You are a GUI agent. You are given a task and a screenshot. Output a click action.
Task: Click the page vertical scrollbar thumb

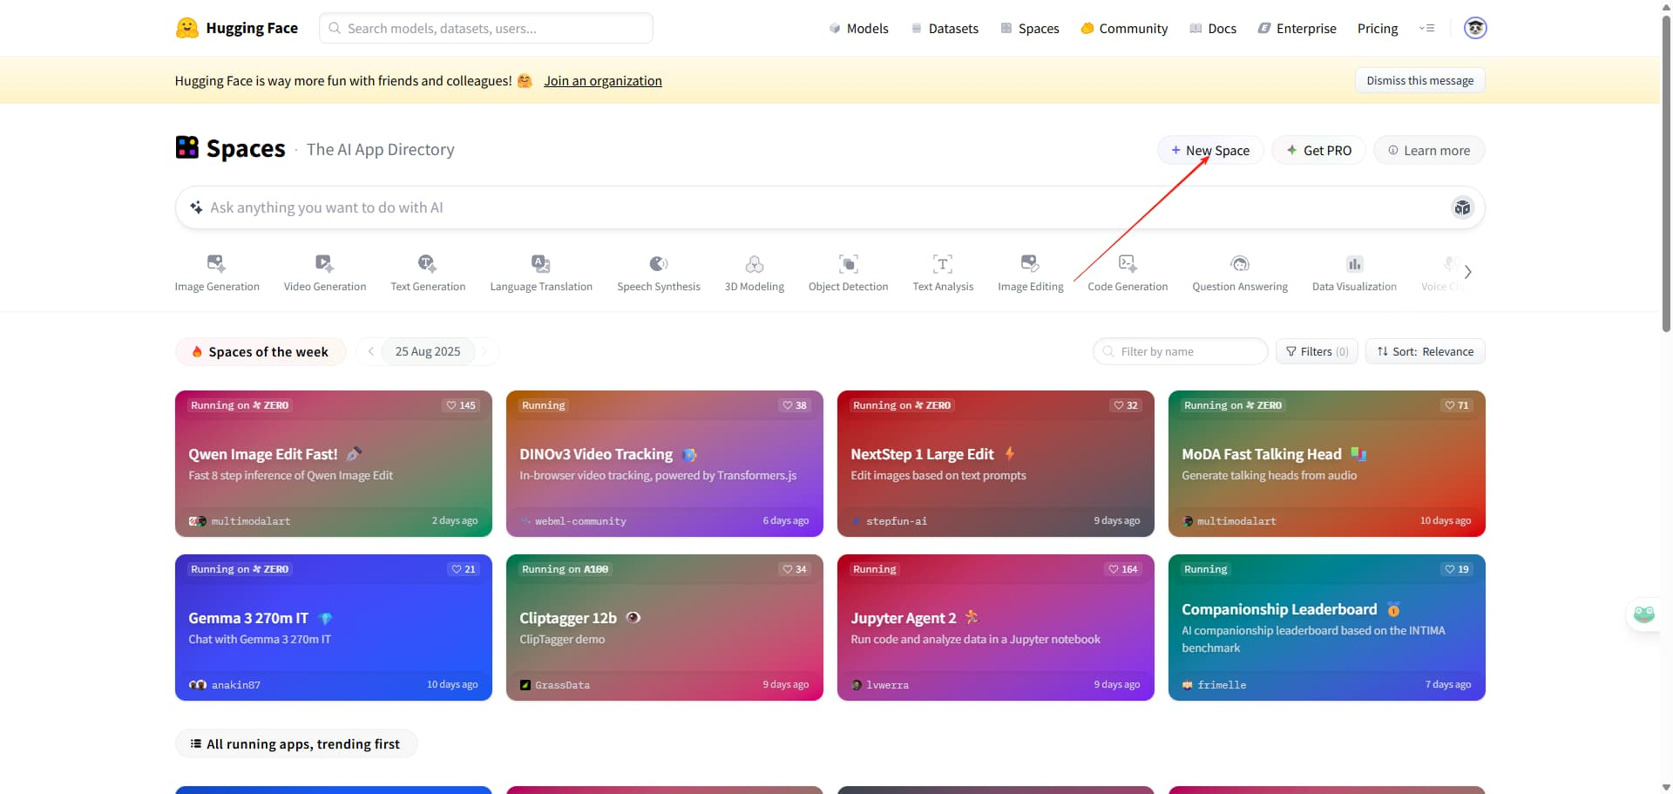[x=1666, y=174]
